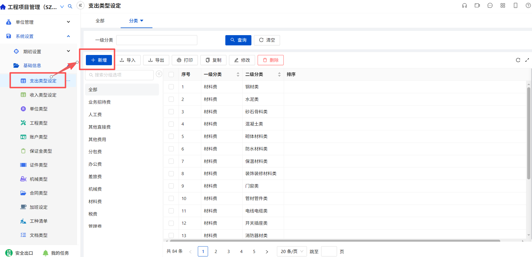This screenshot has height=257, width=532.
Task: Check the row for 砌体材料类
Action: click(171, 136)
